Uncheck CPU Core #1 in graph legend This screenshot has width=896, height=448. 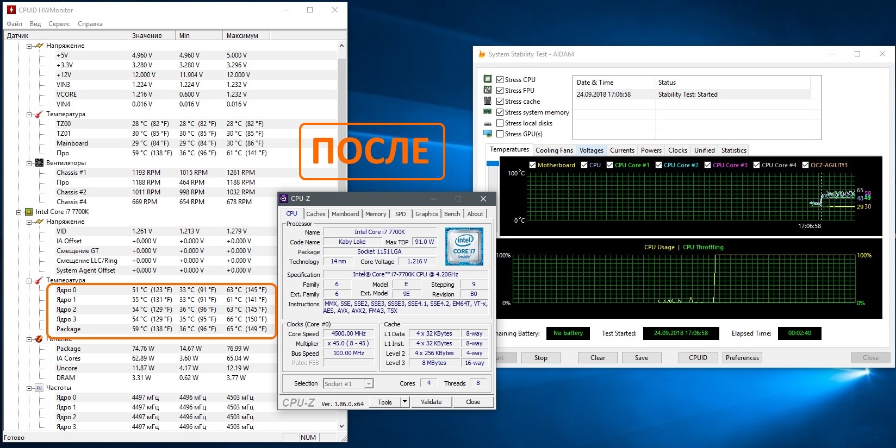tap(610, 165)
